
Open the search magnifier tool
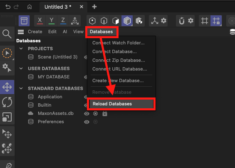pyautogui.click(x=7, y=34)
